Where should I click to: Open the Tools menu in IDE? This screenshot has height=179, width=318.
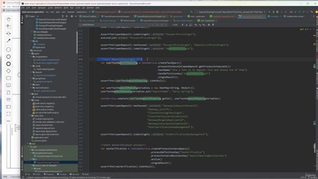click(x=78, y=8)
